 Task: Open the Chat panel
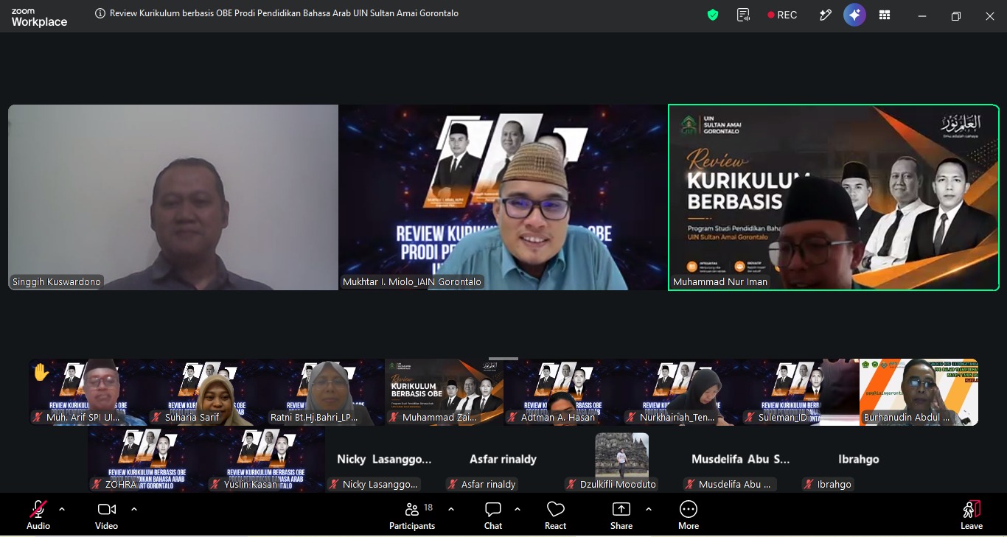click(493, 515)
